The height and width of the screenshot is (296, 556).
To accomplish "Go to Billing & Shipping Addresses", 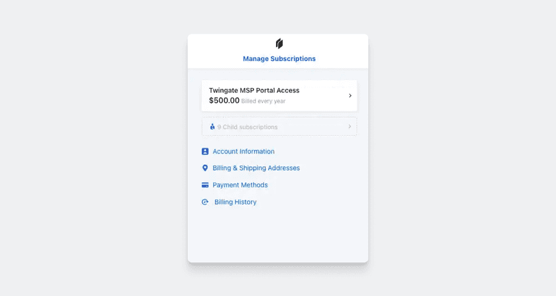I will 256,168.
